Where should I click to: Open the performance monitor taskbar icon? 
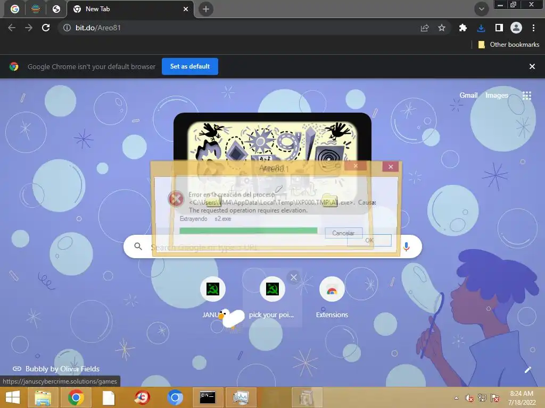point(241,397)
